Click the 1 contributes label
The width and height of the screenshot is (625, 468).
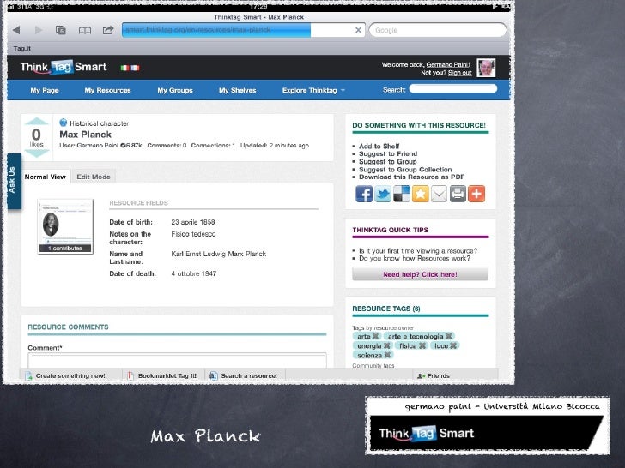click(x=65, y=249)
